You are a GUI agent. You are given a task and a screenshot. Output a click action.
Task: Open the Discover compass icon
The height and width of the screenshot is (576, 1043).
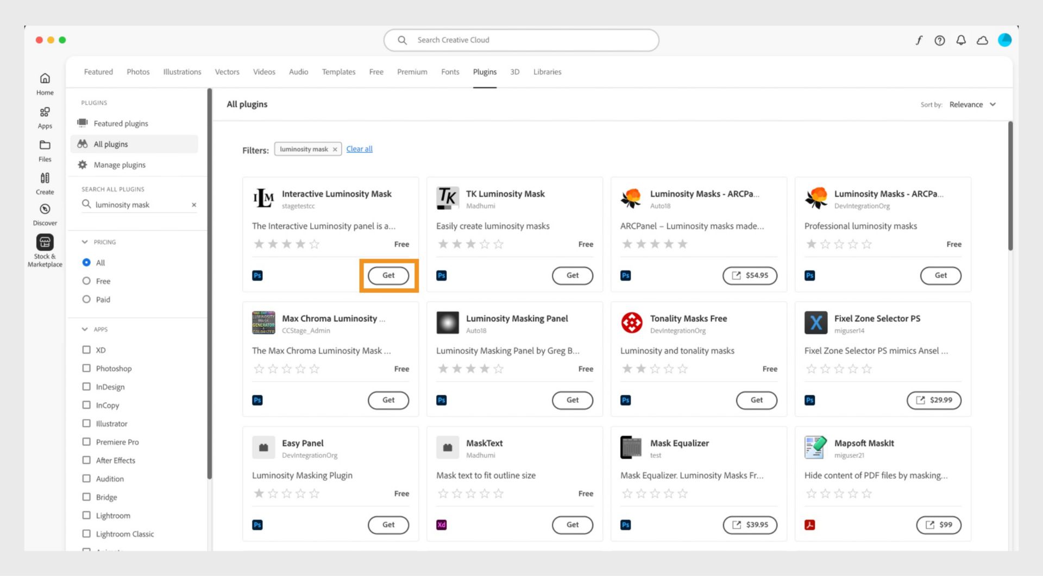45,209
